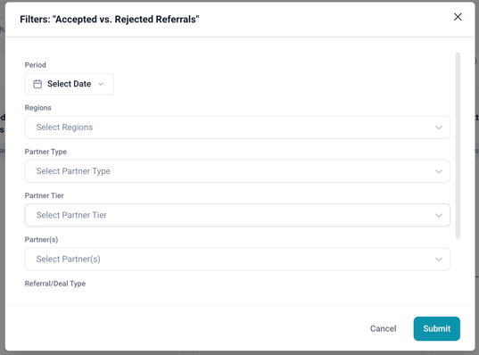Click the Period field label
The height and width of the screenshot is (355, 479).
[x=36, y=65]
